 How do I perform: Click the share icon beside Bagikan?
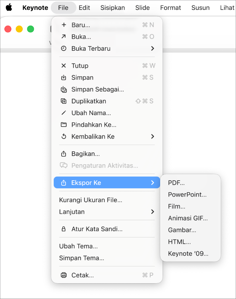[64, 154]
